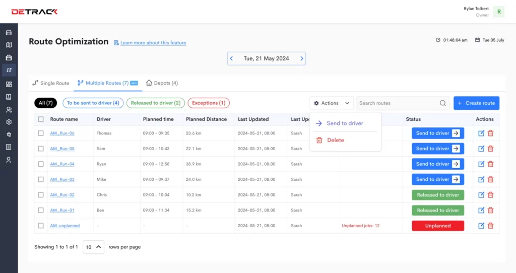Screen dimensions: 516x273
Task: Filter by To be sent to driver
Action: (x=93, y=103)
